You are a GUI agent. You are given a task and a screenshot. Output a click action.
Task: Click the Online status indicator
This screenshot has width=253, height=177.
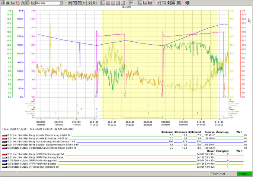(x=244, y=174)
